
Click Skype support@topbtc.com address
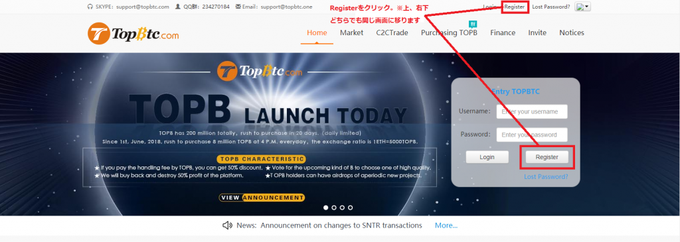143,7
